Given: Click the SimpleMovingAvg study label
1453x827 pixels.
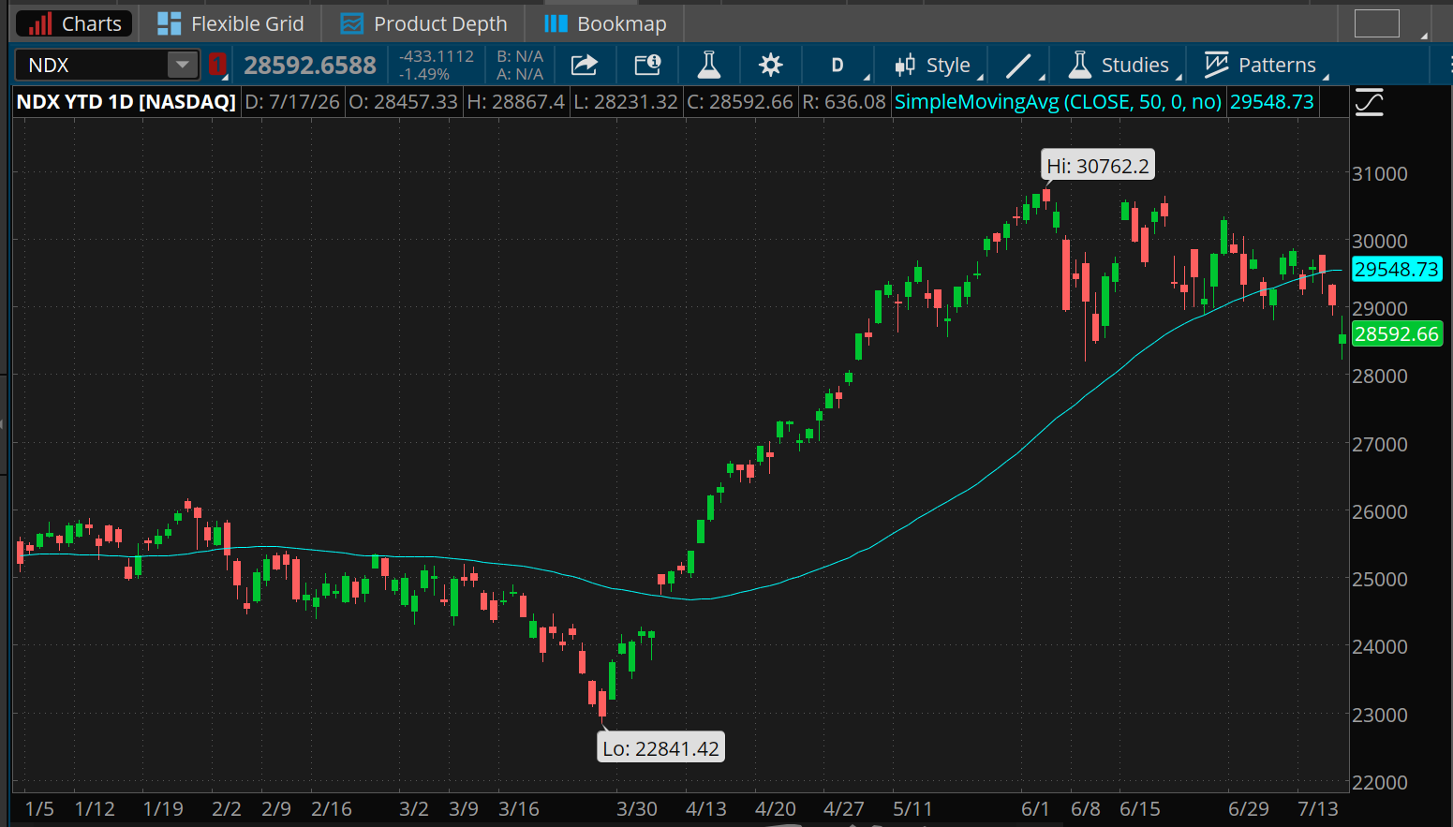Looking at the screenshot, I should coord(1058,102).
